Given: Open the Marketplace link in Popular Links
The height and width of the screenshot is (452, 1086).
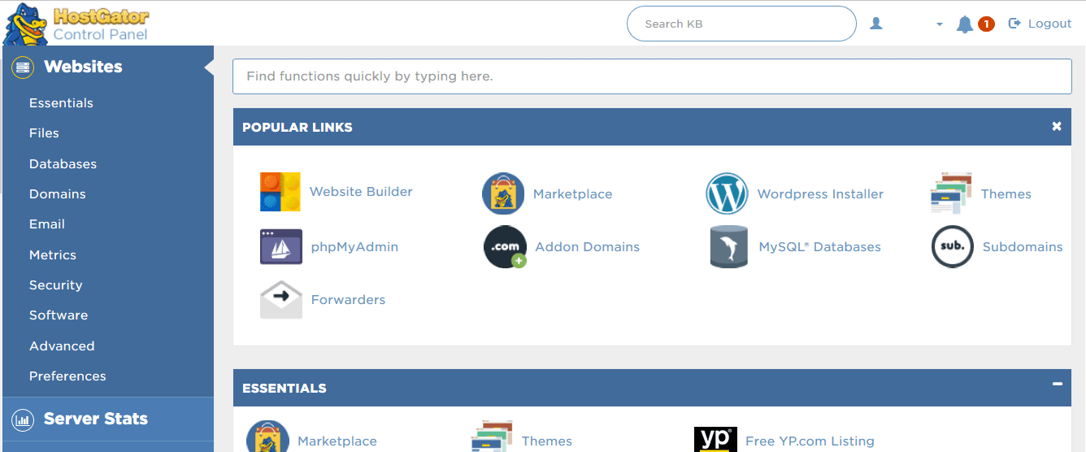Looking at the screenshot, I should (x=572, y=193).
